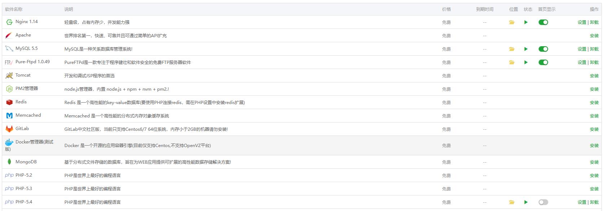
Task: Click 卸载 for Pure-Ftpd
Action: point(594,63)
